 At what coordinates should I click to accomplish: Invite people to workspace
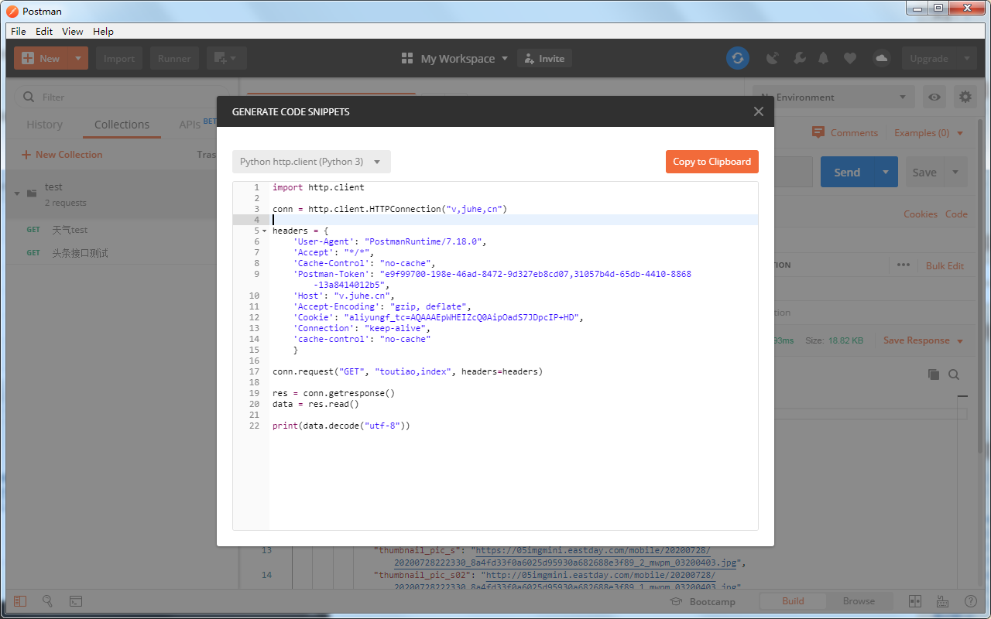544,58
